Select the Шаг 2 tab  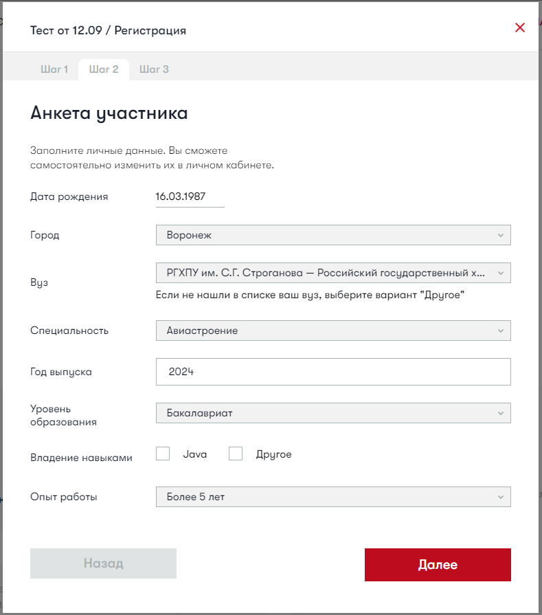click(104, 69)
